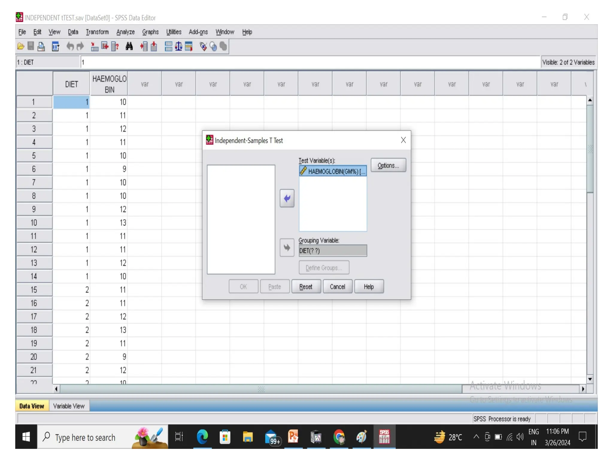Open the Dialog Recall toolbar icon
Screen dimensions: 613x459
55,47
